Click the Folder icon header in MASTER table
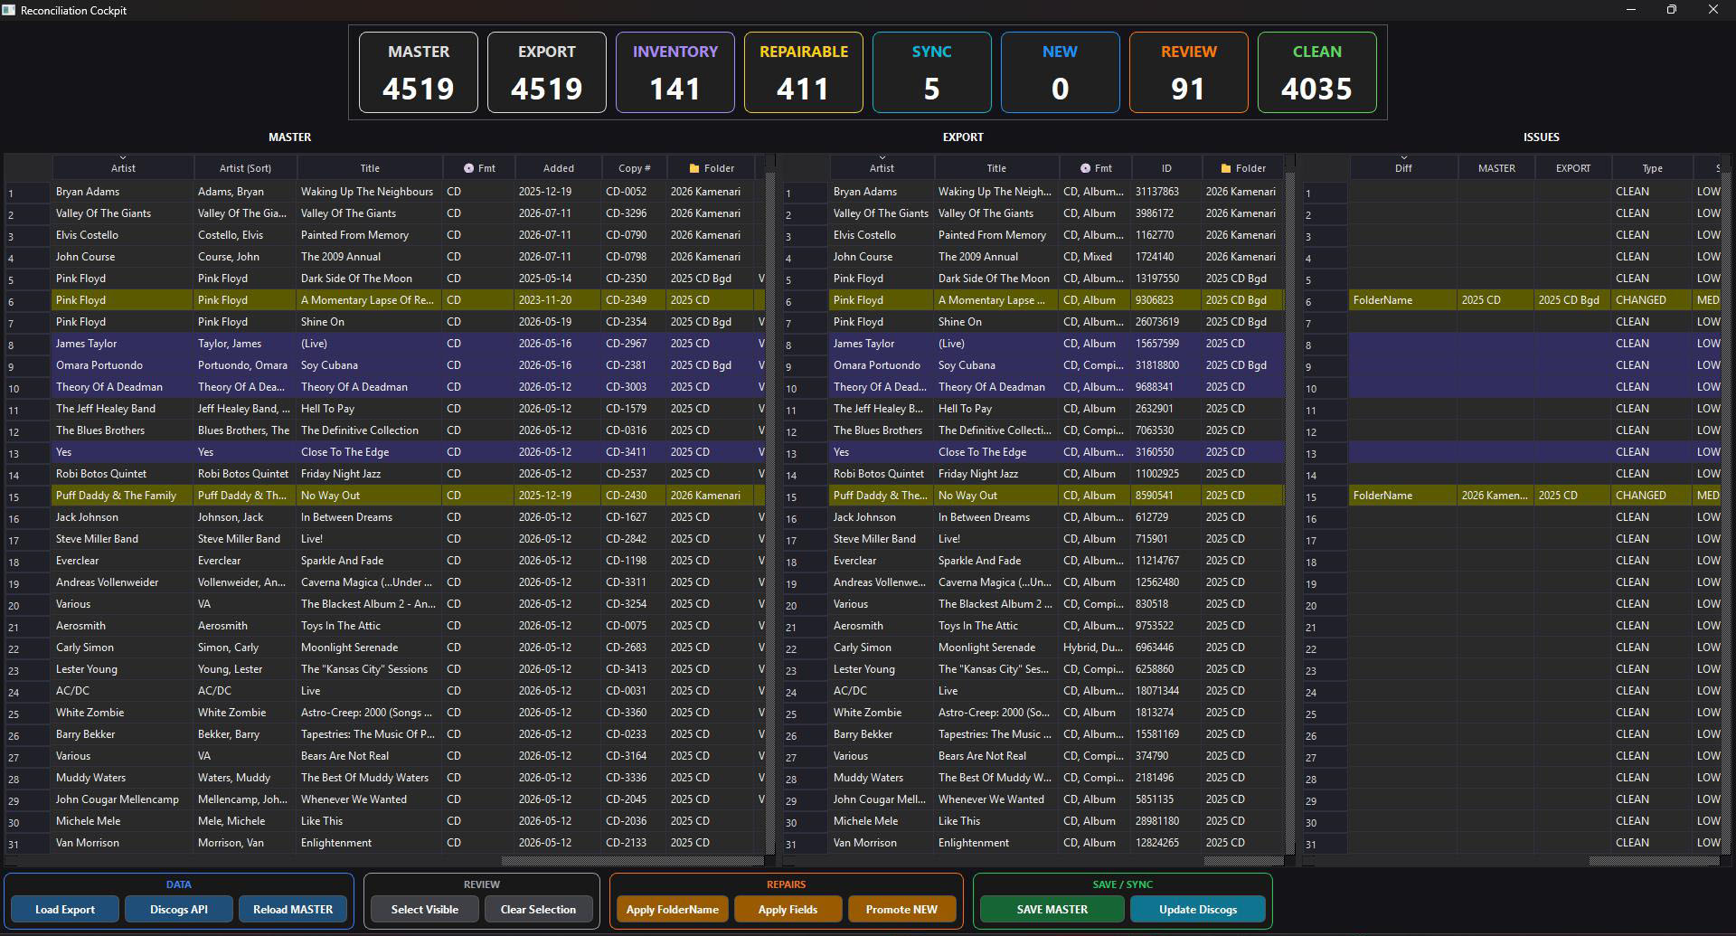 pyautogui.click(x=712, y=168)
